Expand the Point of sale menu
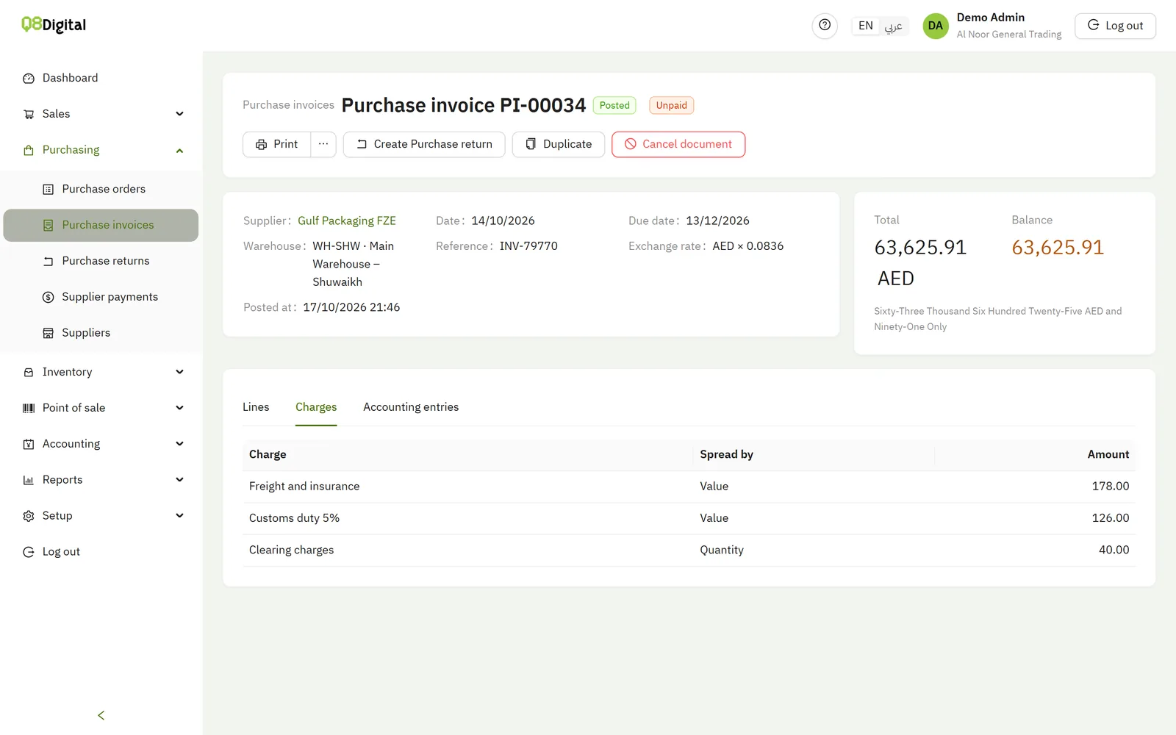 tap(101, 408)
